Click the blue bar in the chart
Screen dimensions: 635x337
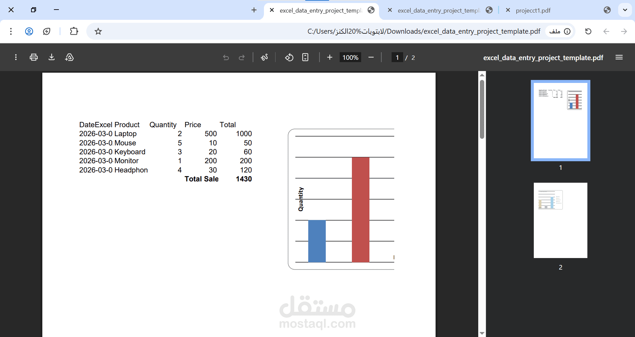tap(317, 241)
